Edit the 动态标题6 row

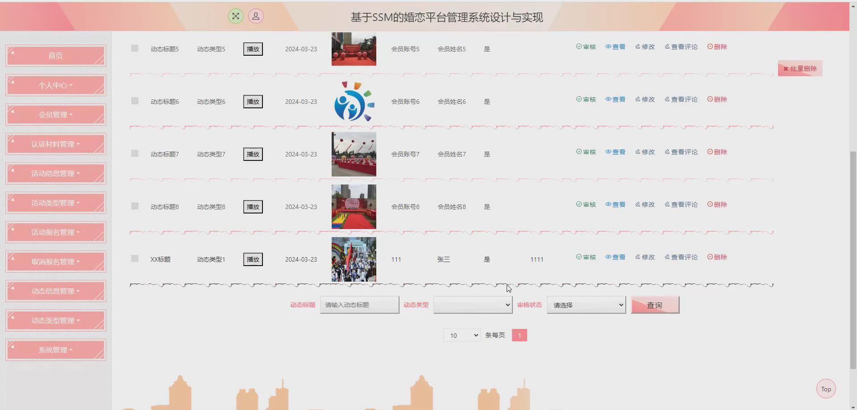(x=645, y=99)
